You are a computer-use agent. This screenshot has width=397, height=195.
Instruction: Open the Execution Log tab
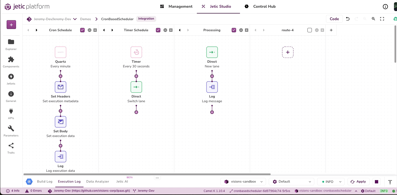(69, 181)
